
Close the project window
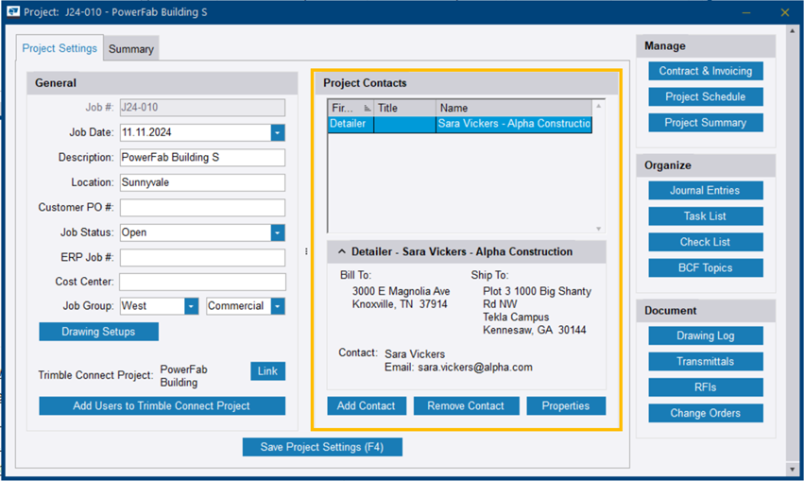click(784, 12)
